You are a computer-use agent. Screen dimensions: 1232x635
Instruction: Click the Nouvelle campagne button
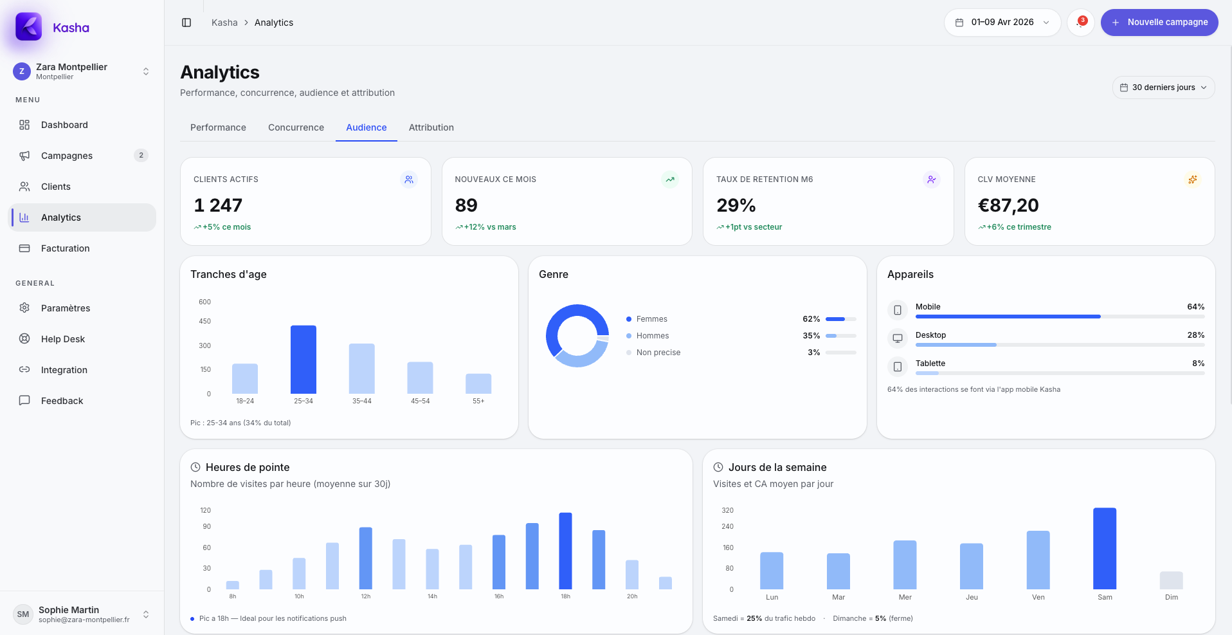(x=1159, y=23)
